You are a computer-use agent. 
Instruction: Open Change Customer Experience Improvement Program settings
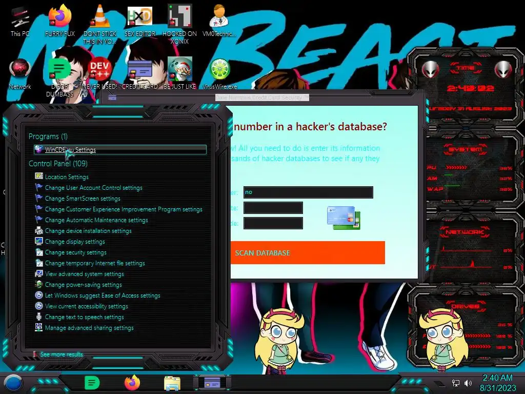click(x=119, y=209)
